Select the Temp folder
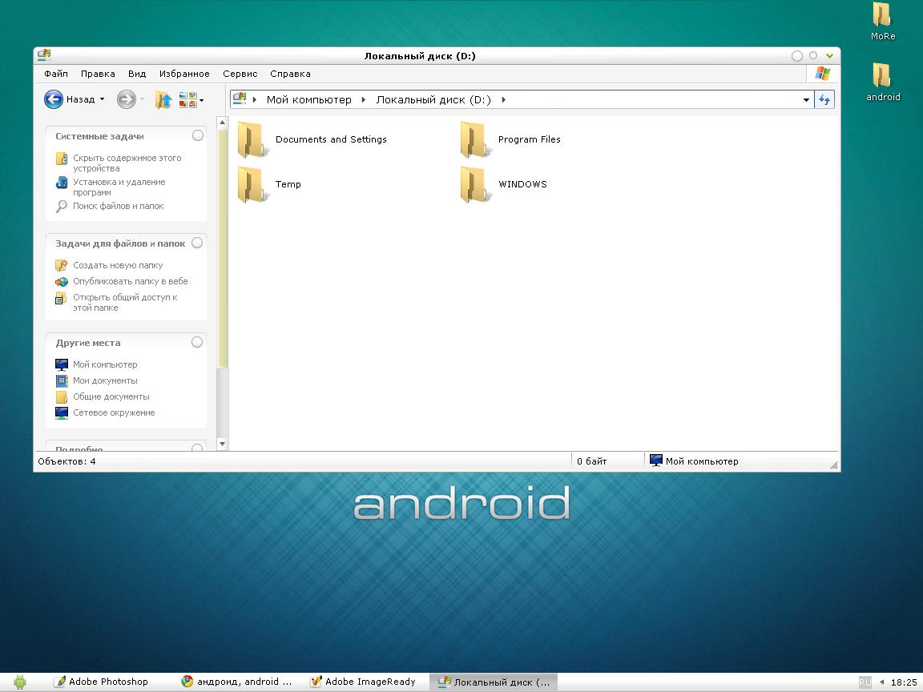 269,184
